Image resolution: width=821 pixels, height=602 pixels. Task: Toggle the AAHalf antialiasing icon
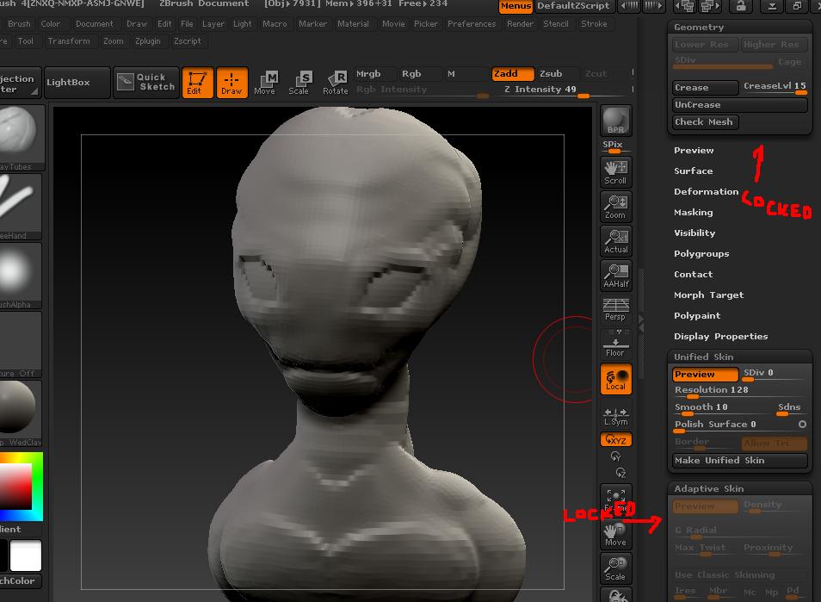coord(615,275)
